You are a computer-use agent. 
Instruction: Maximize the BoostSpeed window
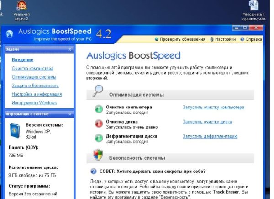click(245, 27)
